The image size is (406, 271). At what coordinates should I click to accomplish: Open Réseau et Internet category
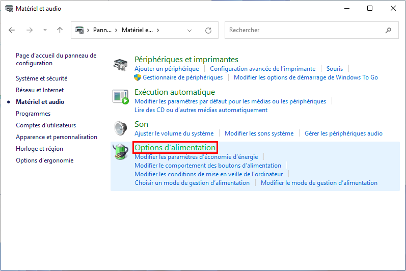[40, 90]
